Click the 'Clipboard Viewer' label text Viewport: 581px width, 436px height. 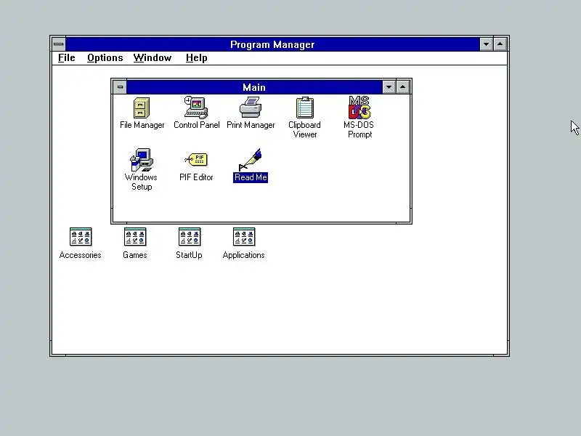304,130
